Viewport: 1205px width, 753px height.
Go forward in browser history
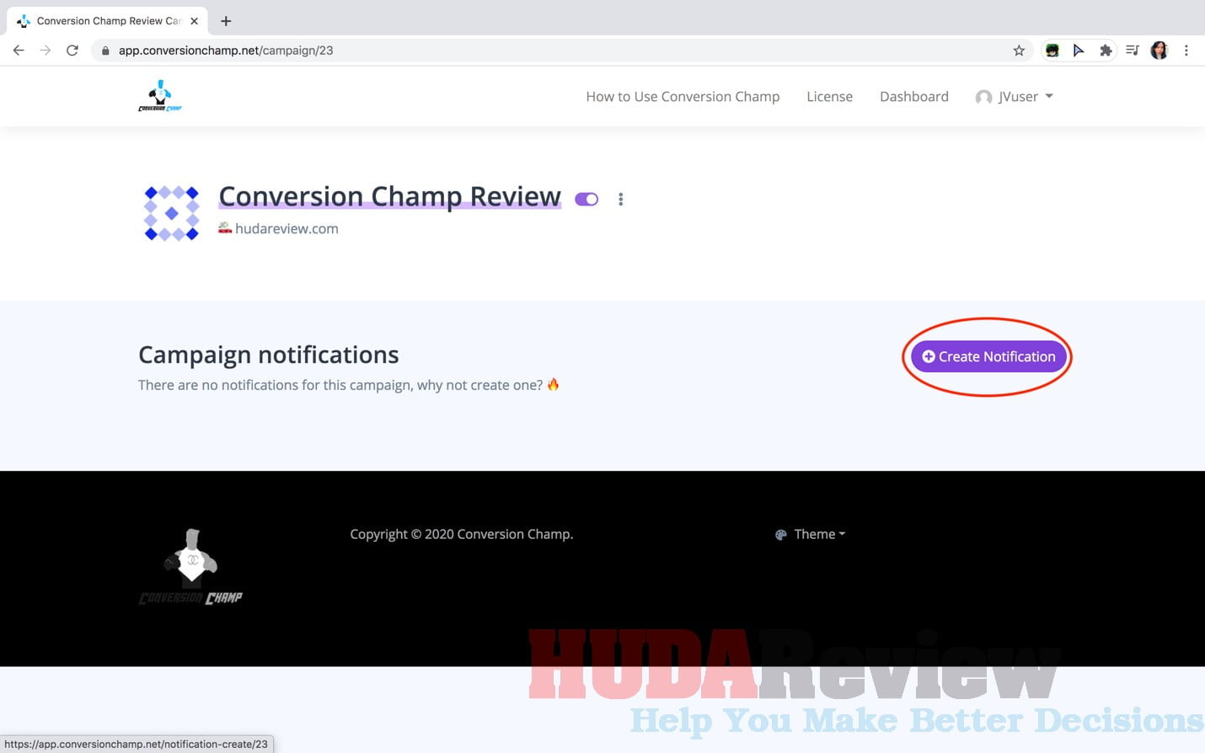[46, 51]
